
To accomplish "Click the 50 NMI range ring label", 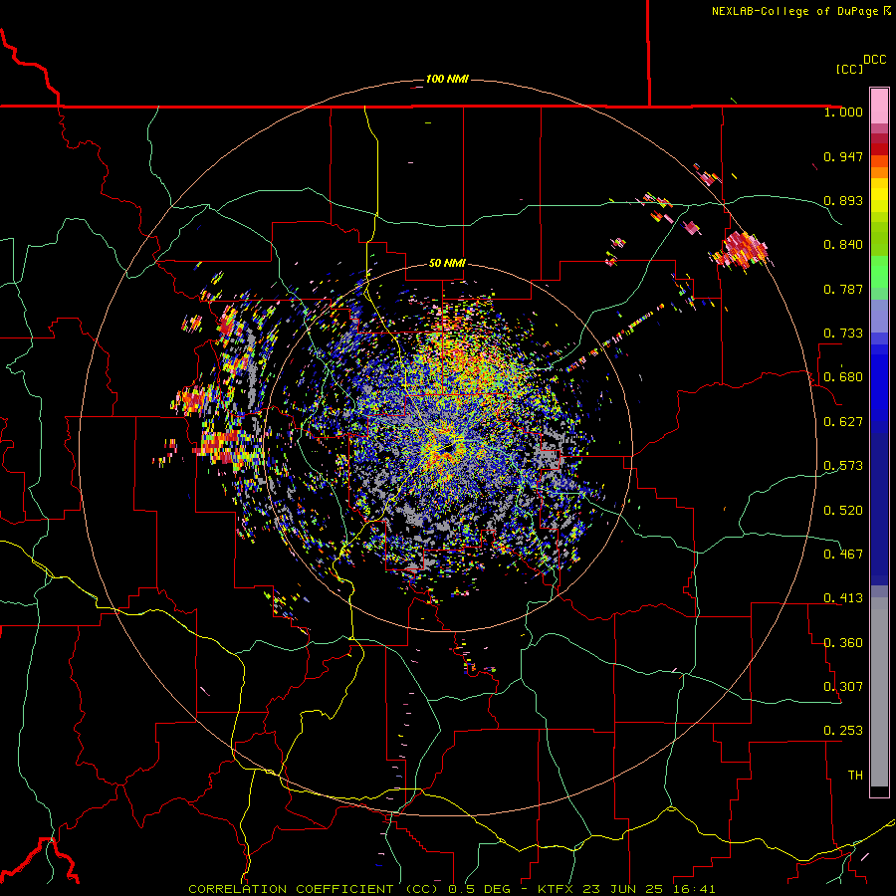I will coord(447,264).
